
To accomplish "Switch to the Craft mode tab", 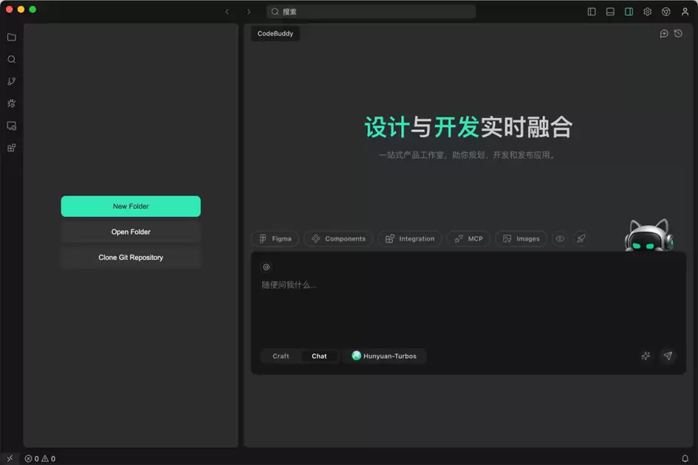I will (281, 356).
